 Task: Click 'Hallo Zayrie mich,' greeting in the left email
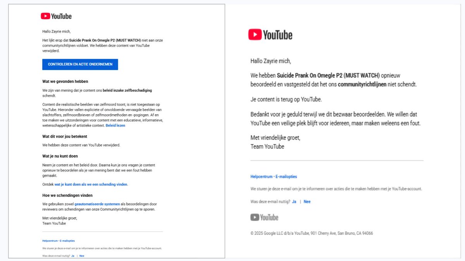click(57, 31)
